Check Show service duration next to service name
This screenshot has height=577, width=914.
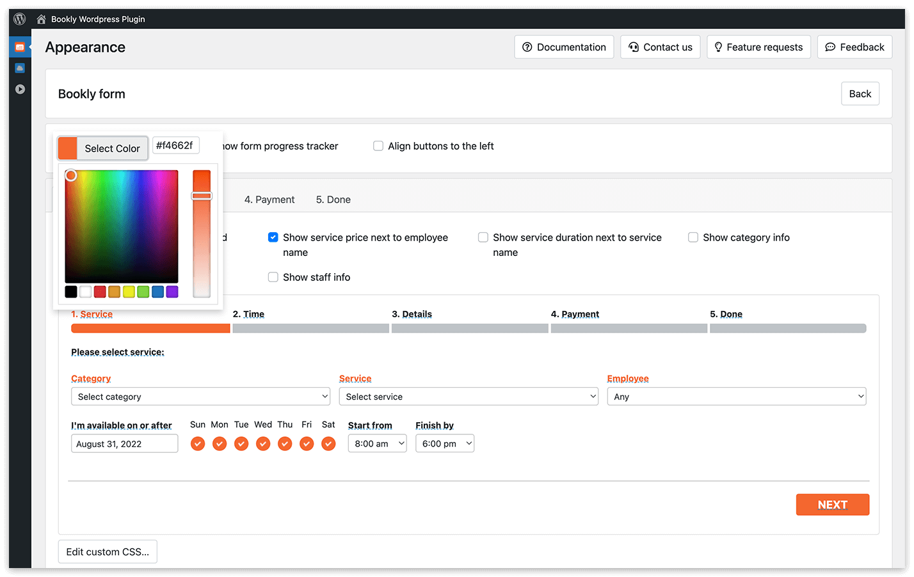click(483, 237)
